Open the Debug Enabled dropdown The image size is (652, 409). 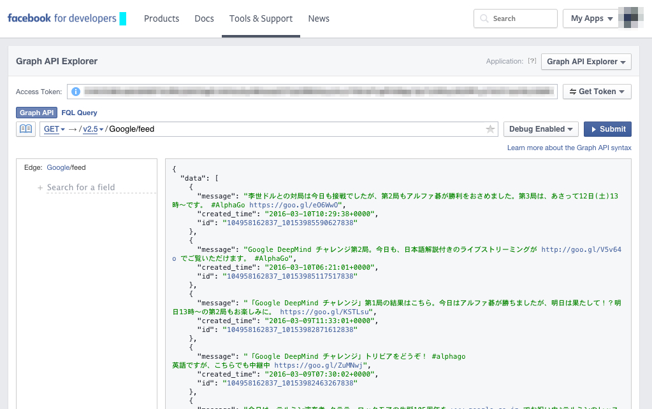(540, 129)
